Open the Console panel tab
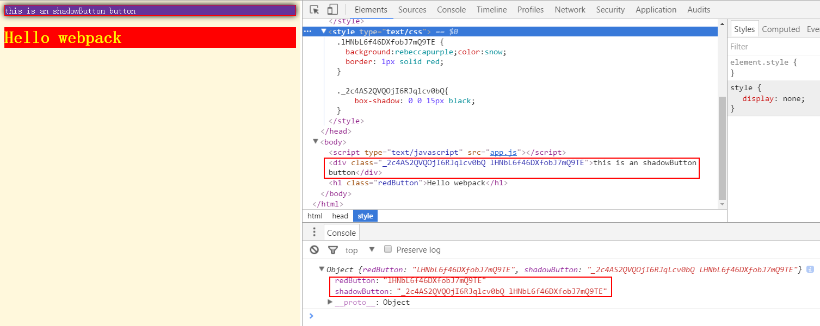The image size is (820, 326). click(451, 9)
